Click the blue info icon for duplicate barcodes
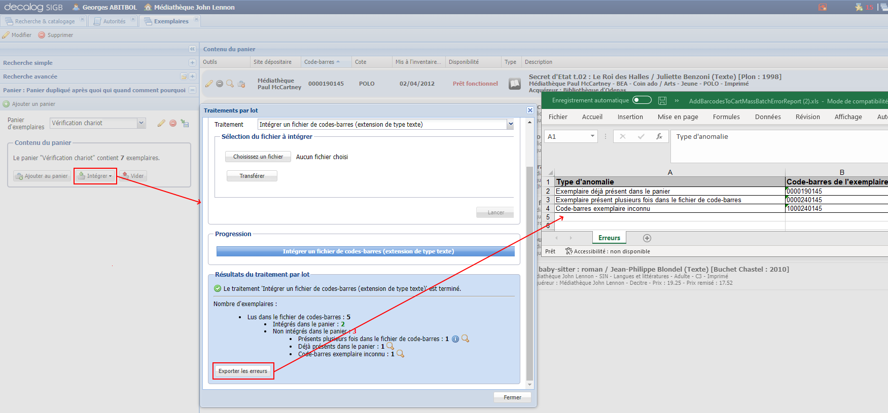The image size is (888, 413). point(455,339)
